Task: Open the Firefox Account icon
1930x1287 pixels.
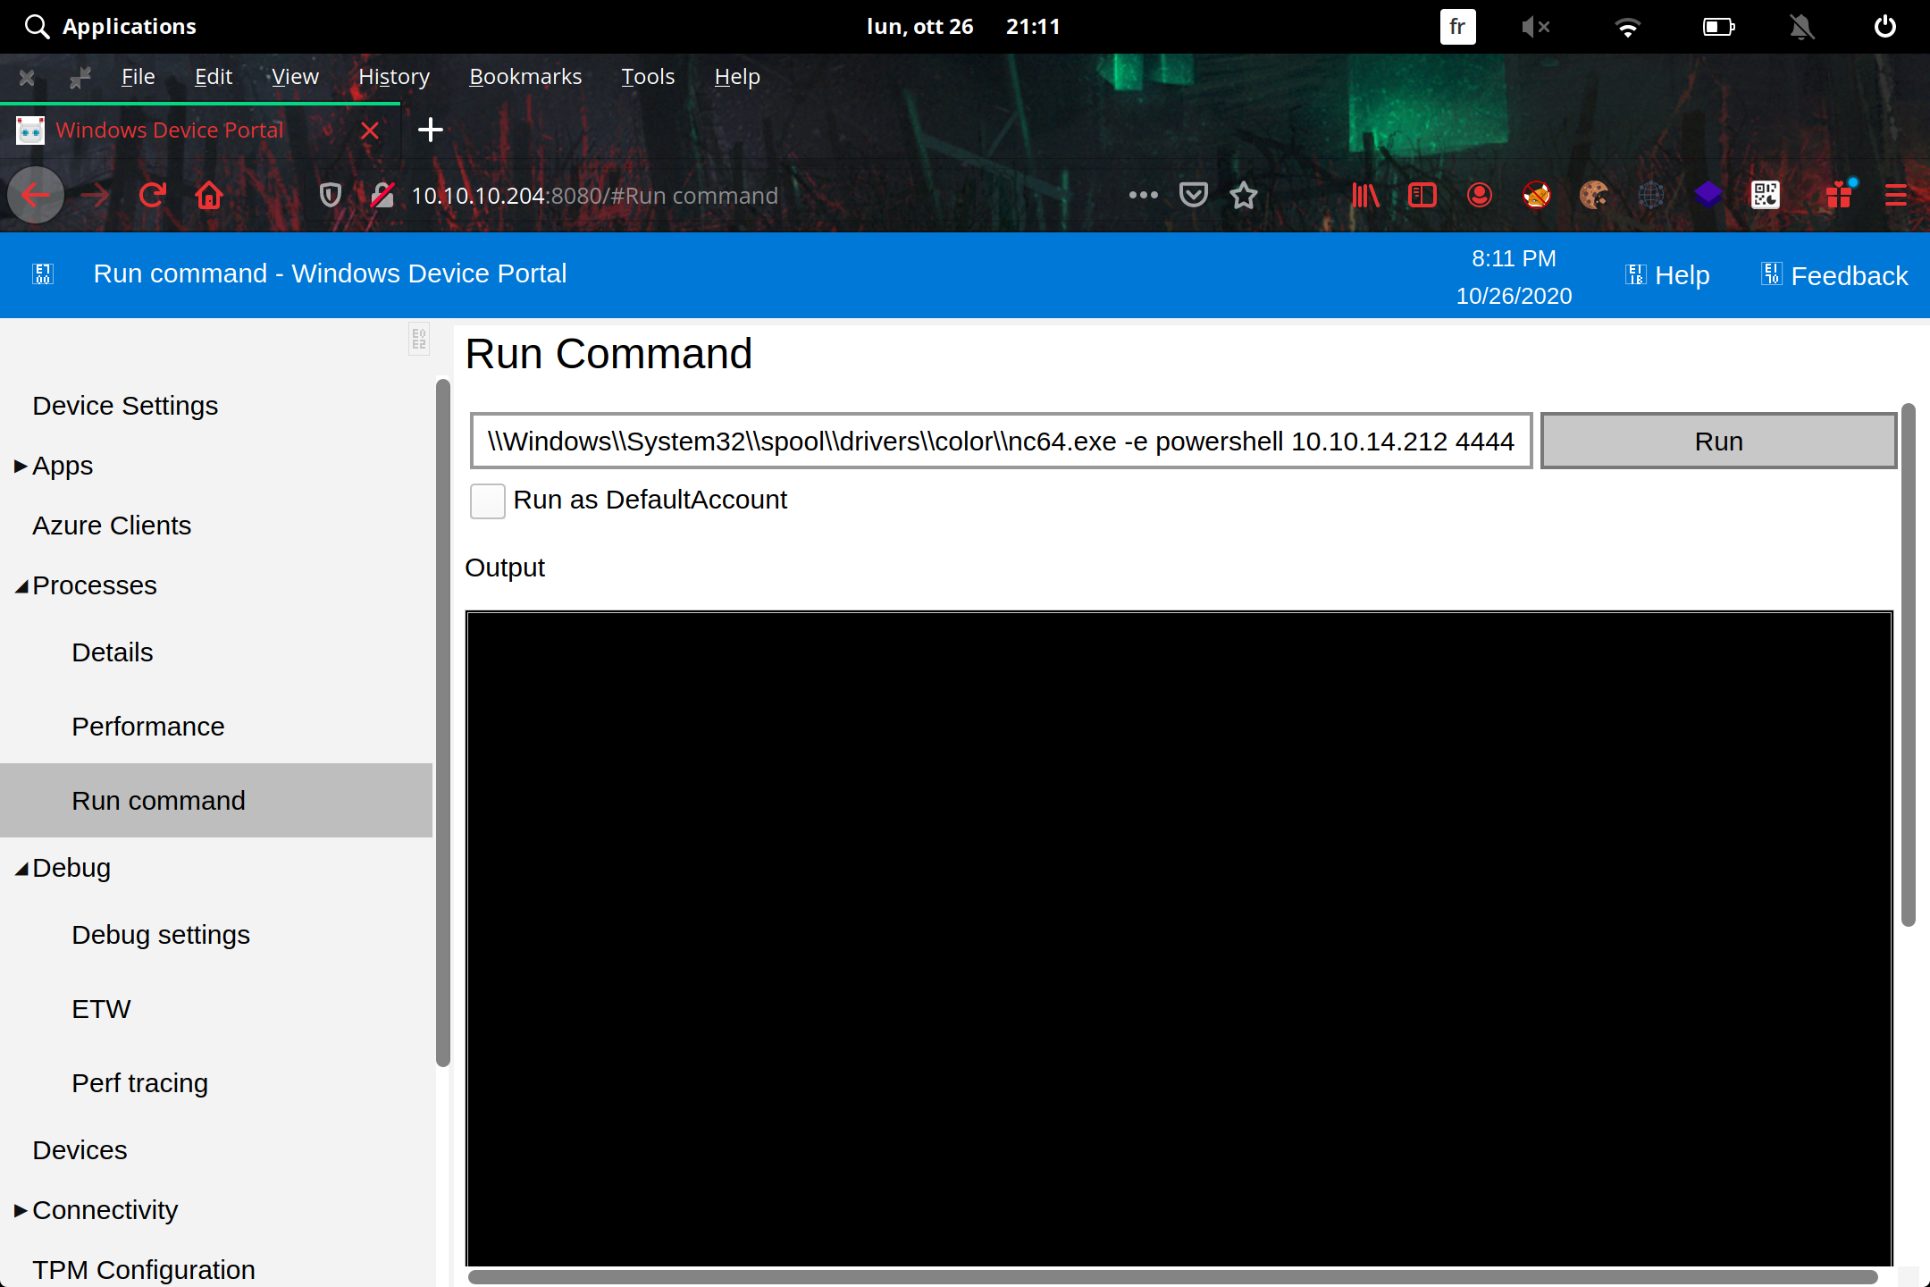Action: [x=1480, y=195]
